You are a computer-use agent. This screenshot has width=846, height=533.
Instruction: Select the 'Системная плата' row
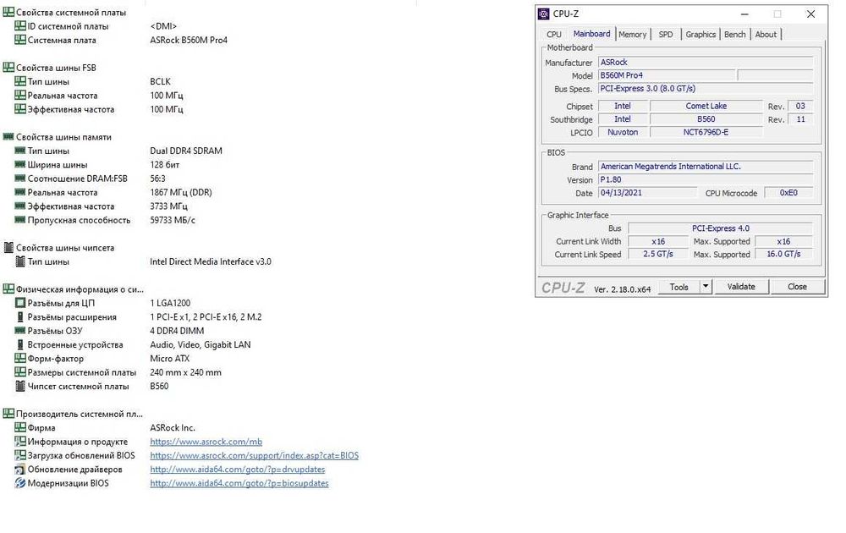(x=121, y=40)
